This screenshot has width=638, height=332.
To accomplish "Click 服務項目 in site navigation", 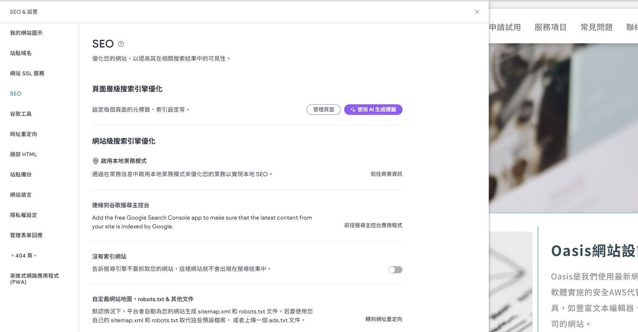I will coord(550,27).
